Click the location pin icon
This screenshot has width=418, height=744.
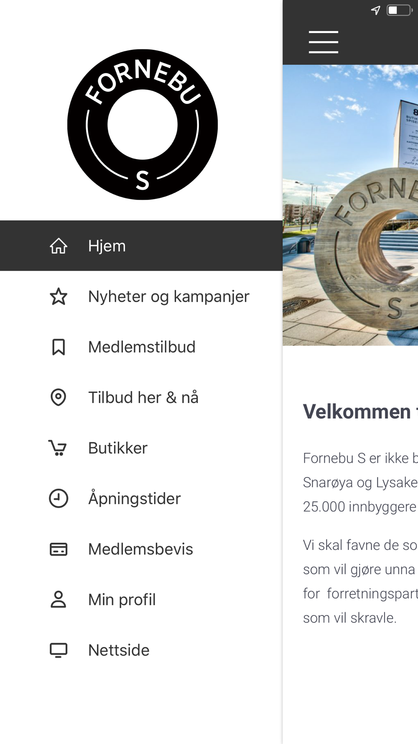(x=59, y=397)
